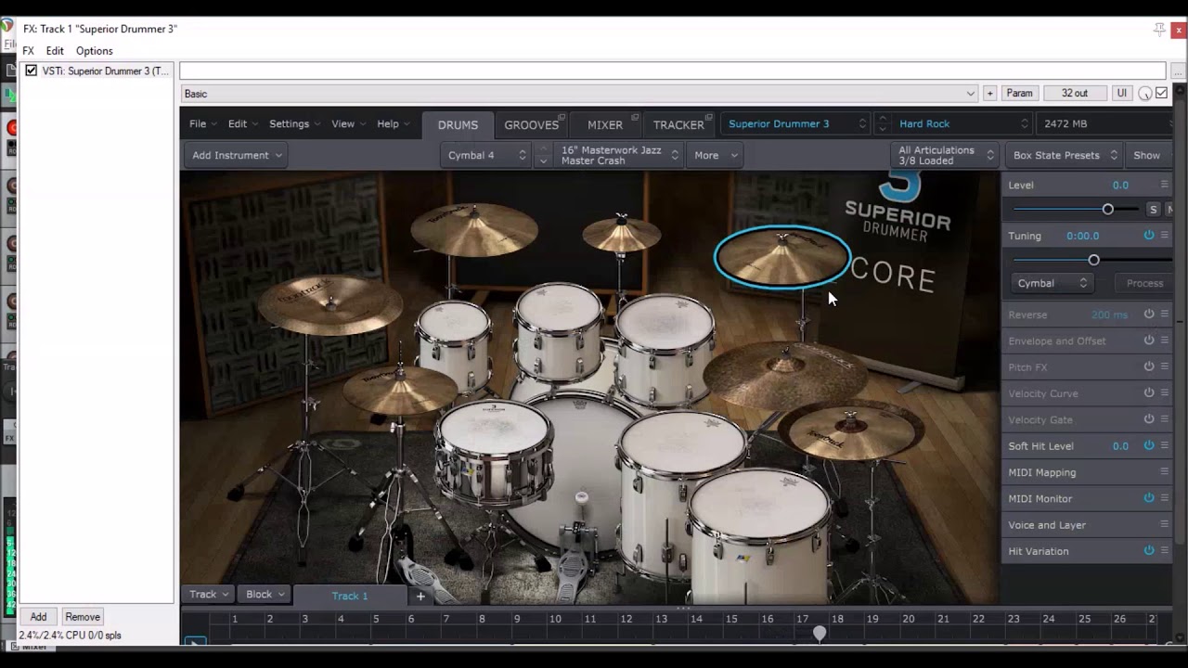The height and width of the screenshot is (668, 1188).
Task: Open the Level section menu icon
Action: coord(1165,185)
